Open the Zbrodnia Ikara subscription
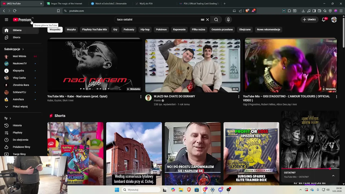This screenshot has height=194, width=345. click(20, 85)
